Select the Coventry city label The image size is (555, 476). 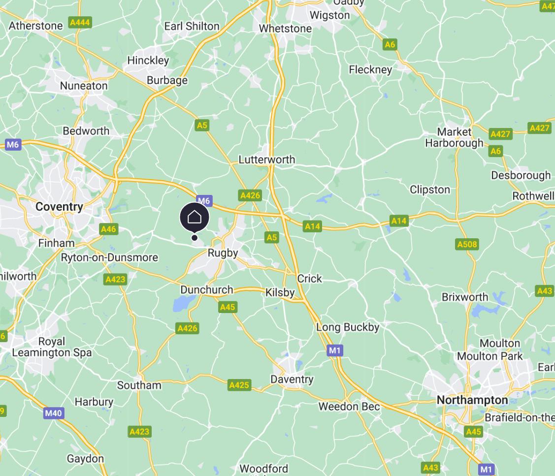[59, 206]
